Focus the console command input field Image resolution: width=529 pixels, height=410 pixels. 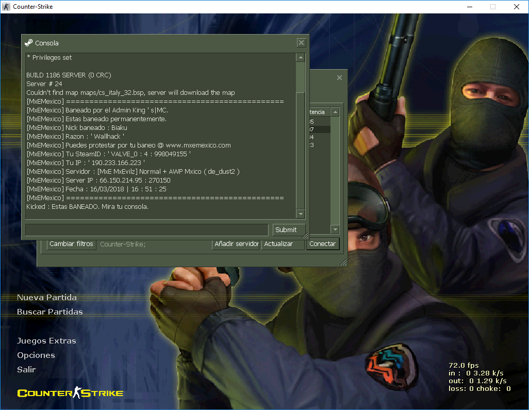[x=147, y=230]
